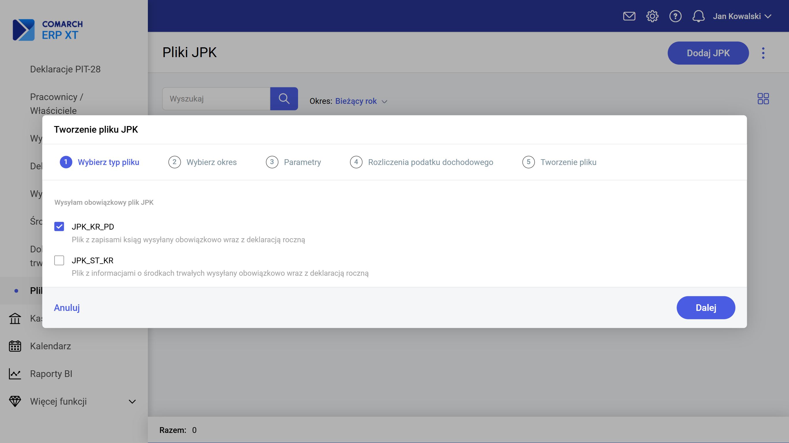Viewport: 789px width, 443px height.
Task: Open Raporty BI in sidebar
Action: tap(51, 373)
